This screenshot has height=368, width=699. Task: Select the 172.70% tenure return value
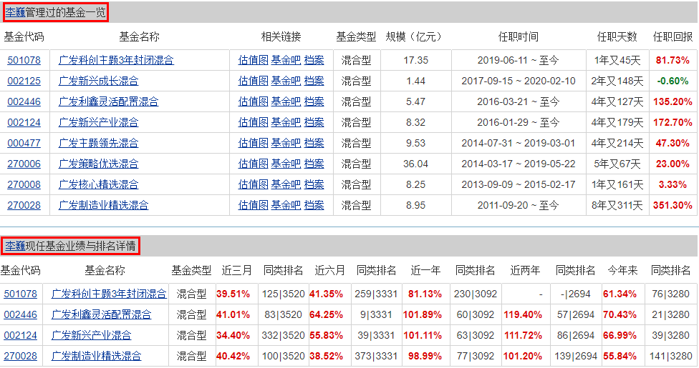(673, 122)
